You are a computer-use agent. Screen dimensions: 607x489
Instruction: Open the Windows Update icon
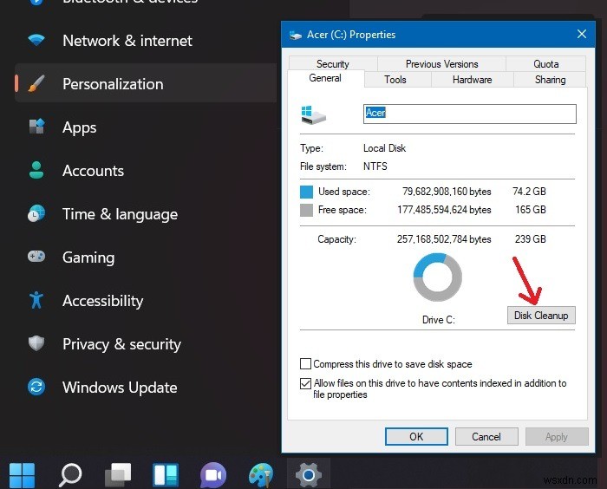click(36, 387)
